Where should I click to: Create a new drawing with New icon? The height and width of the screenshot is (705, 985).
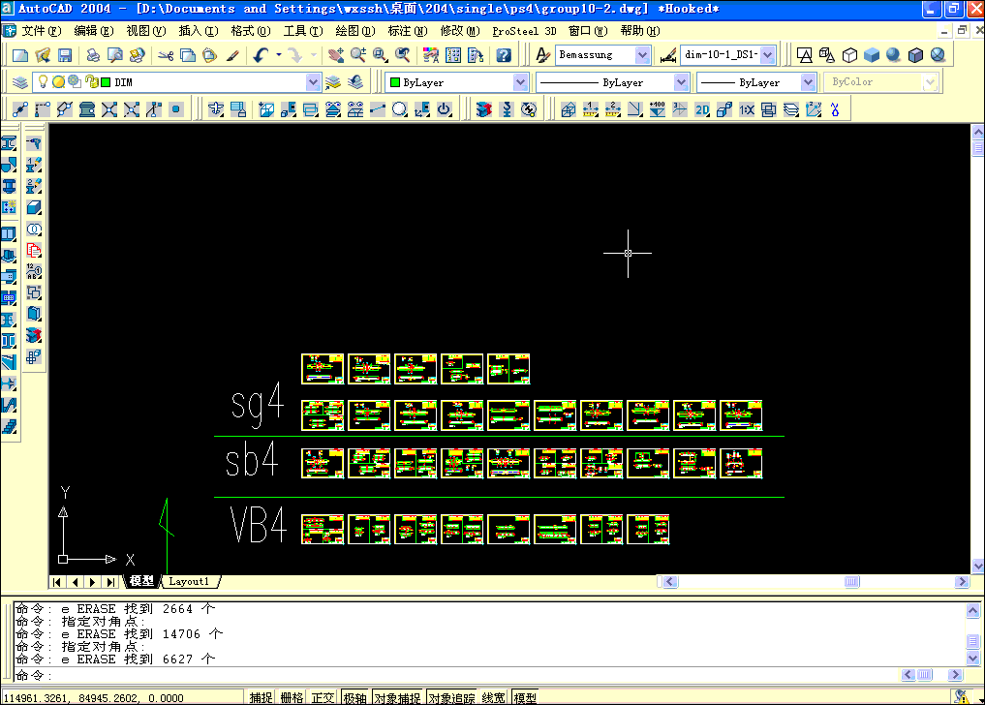(x=20, y=55)
